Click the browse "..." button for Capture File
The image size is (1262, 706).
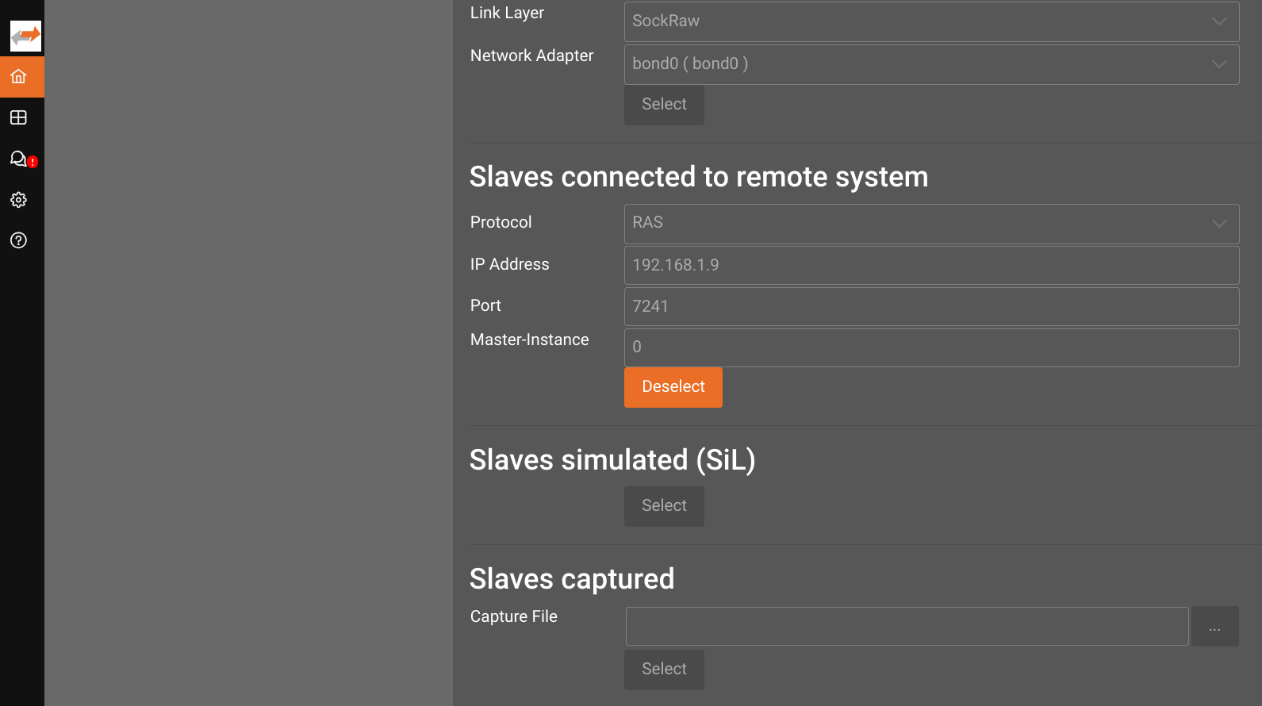[1214, 627]
